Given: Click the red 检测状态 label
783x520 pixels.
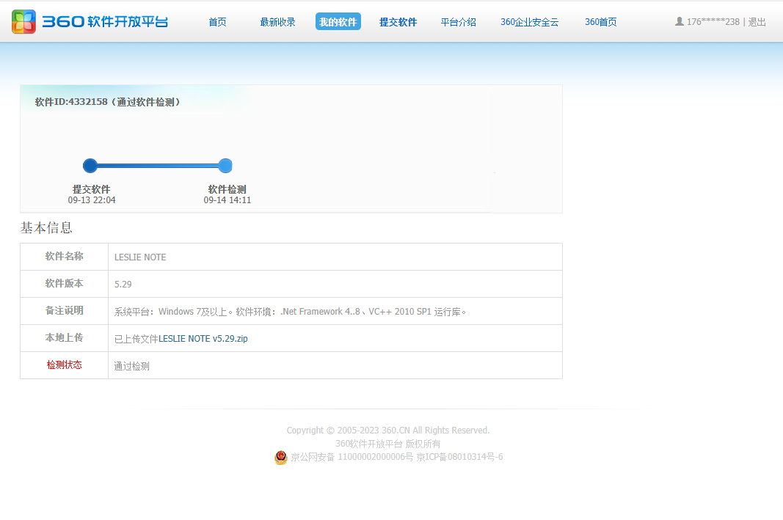Looking at the screenshot, I should pyautogui.click(x=64, y=365).
